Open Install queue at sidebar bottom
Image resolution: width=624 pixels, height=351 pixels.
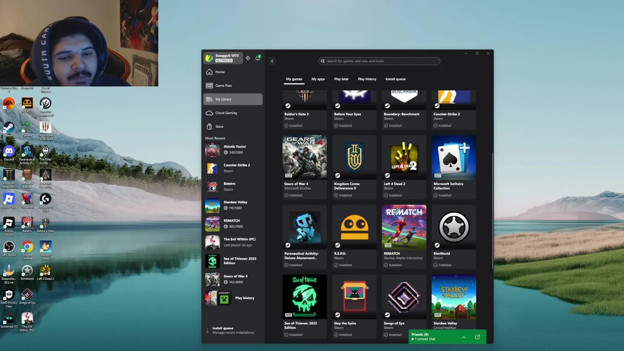coord(233,330)
